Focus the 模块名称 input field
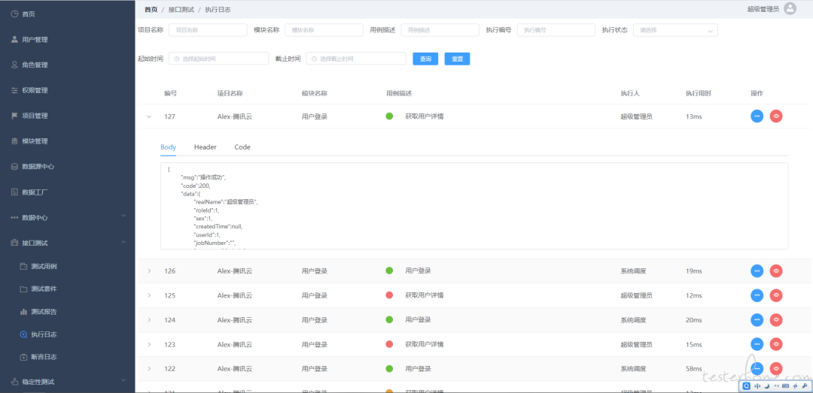Screen dimensions: 813x393 click(324, 30)
